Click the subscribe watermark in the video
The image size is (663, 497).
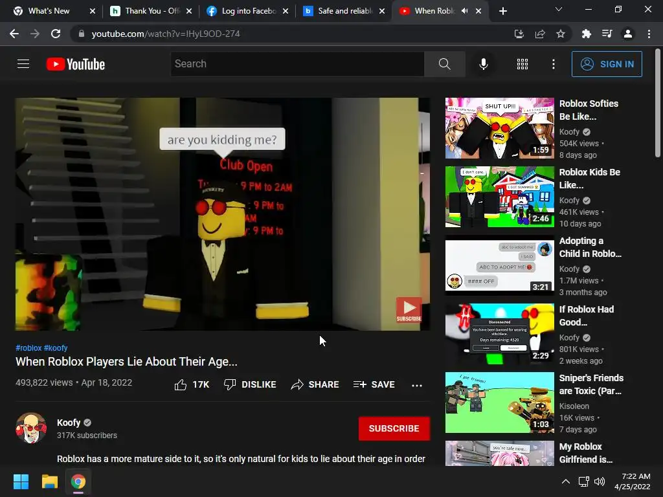[409, 310]
